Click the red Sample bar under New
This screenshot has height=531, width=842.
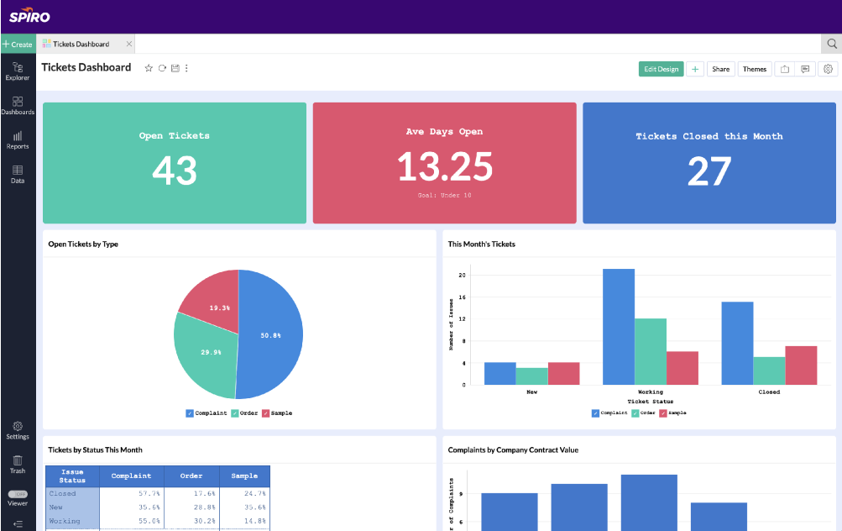click(564, 374)
